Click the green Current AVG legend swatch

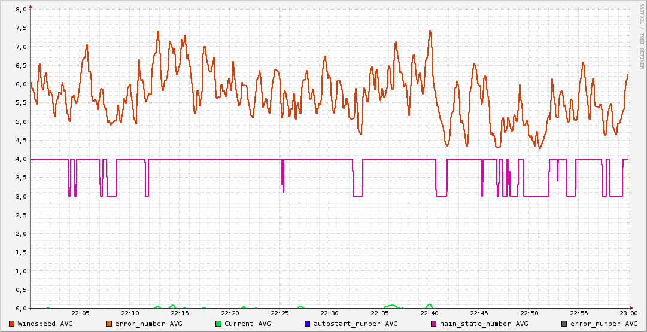(x=218, y=324)
